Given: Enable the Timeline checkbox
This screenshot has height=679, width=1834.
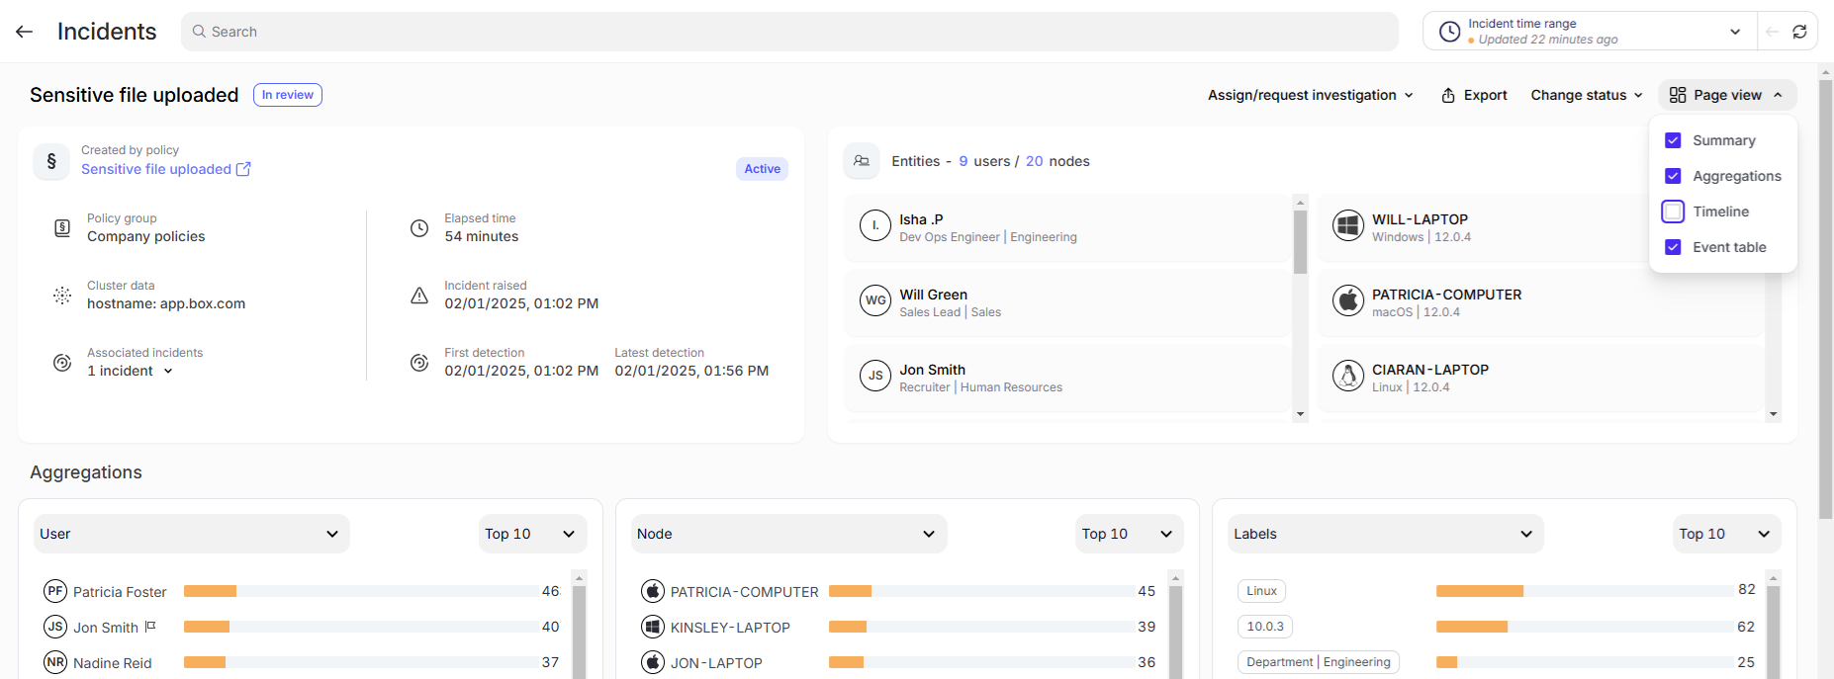Looking at the screenshot, I should click(x=1673, y=212).
